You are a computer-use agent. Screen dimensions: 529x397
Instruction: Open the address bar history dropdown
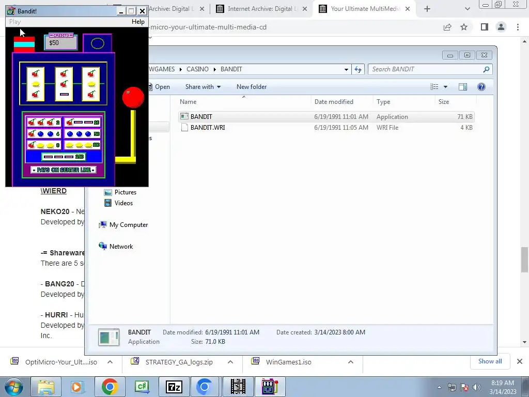(346, 69)
